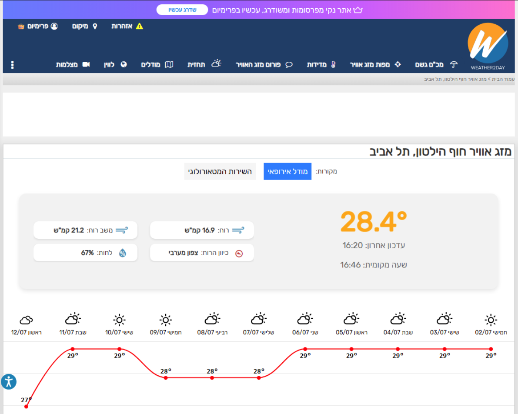The height and width of the screenshot is (414, 518).
Task: Select the weather icon for שישי 03/07
Action: point(444,319)
